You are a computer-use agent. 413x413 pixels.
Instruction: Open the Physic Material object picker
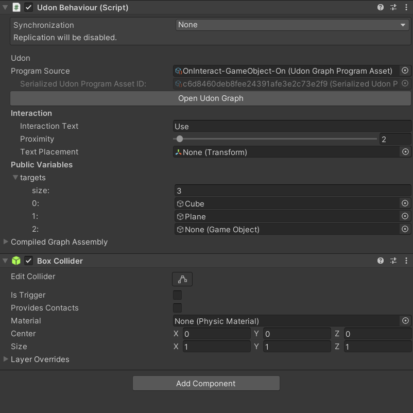(x=405, y=320)
